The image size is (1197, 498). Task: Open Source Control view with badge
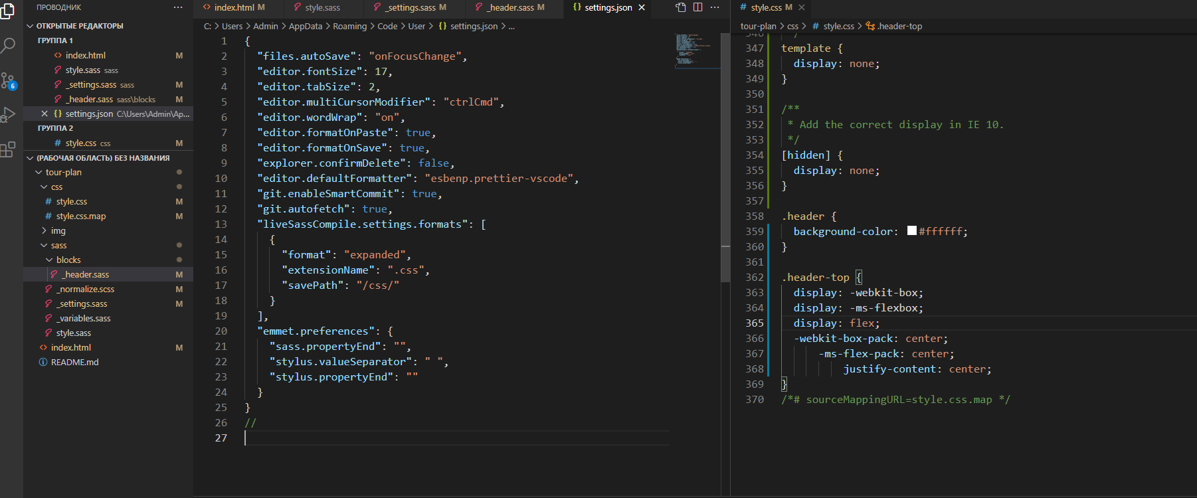(x=8, y=81)
